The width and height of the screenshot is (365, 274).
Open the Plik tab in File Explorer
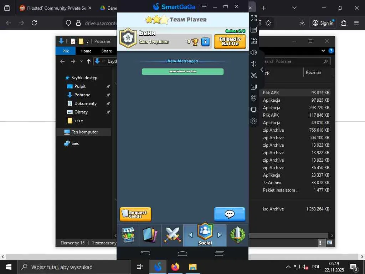coord(66,51)
